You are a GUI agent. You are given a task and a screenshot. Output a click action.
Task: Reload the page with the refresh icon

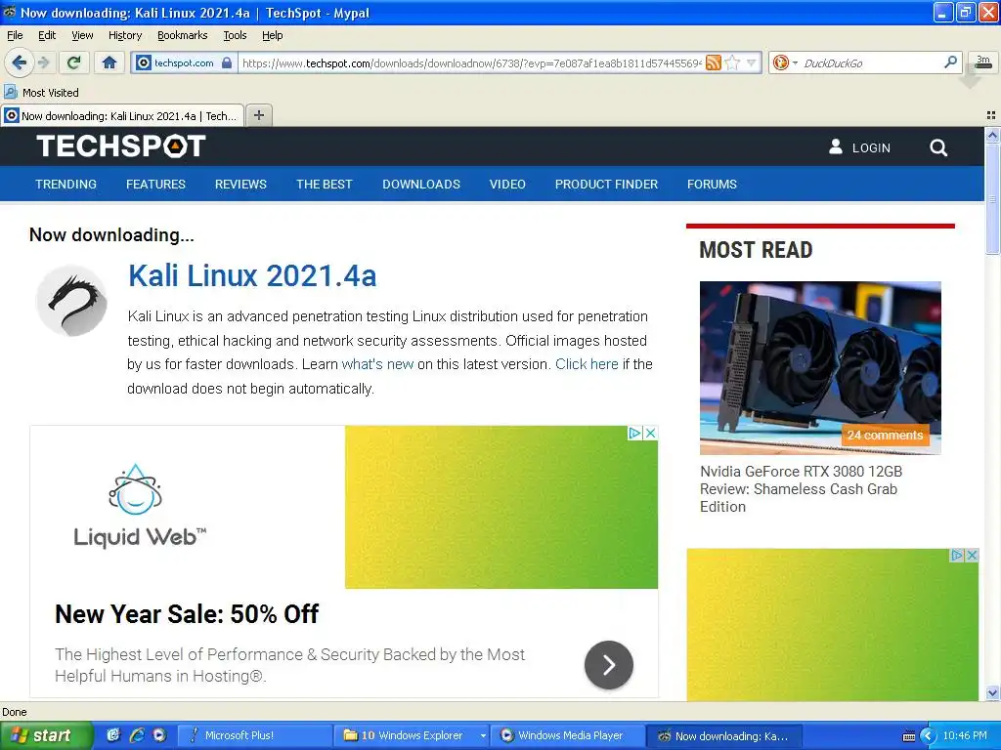73,62
